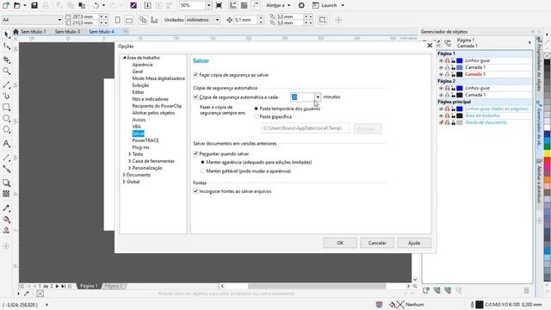
Task: Open the 'Alinhar a' snap menu
Action: [278, 5]
